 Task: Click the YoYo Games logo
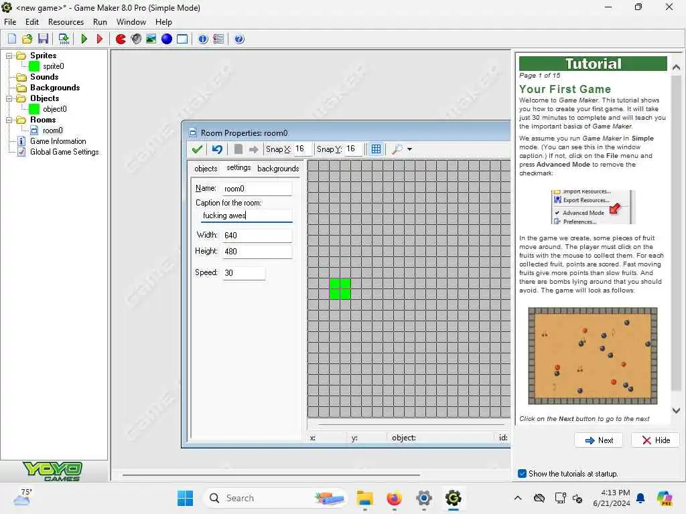point(52,471)
